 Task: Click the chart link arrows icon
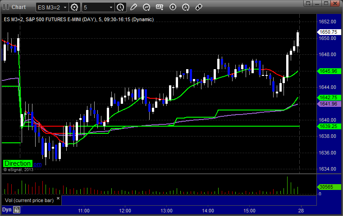[199, 7]
